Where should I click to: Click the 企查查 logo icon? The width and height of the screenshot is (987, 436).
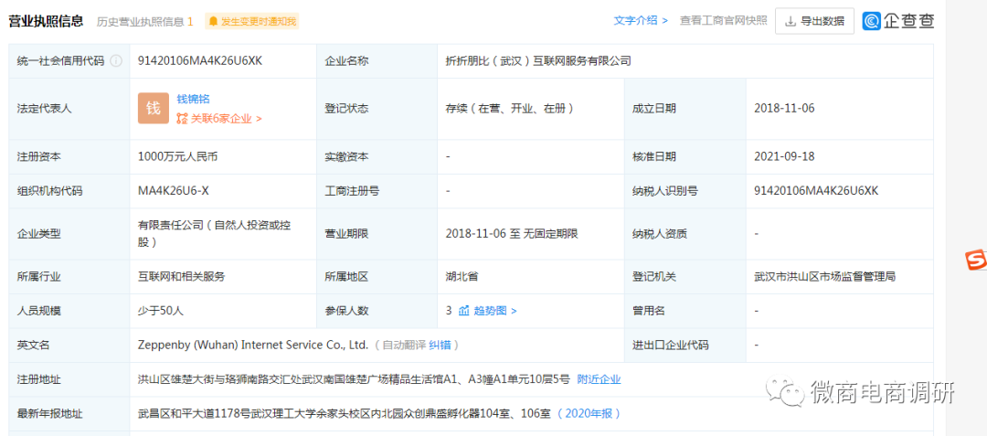pyautogui.click(x=872, y=21)
